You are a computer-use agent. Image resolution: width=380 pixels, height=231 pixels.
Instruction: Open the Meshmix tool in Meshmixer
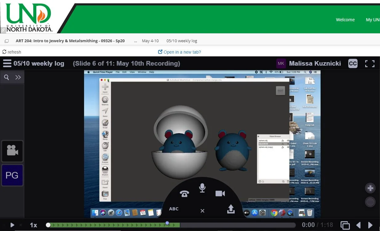[x=105, y=100]
